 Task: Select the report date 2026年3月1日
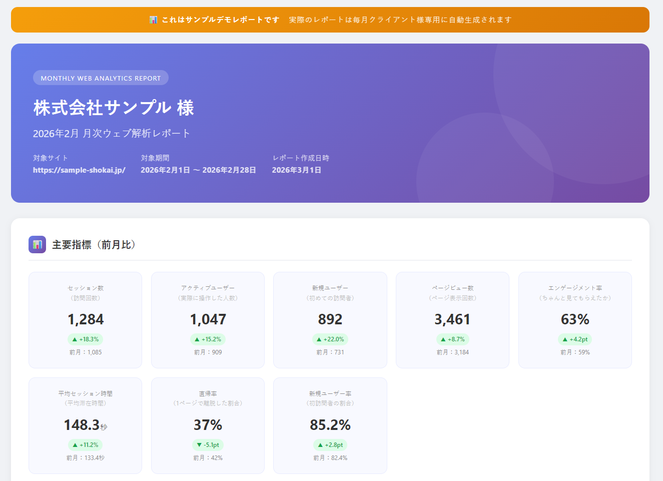tap(297, 170)
